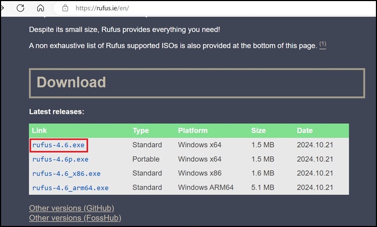The image size is (377, 227).
Task: Click the rufus.ie address bar URL
Action: 101,8
